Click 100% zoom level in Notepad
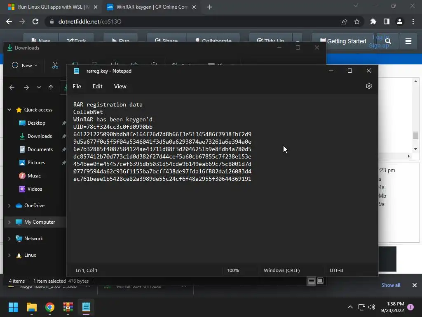The width and height of the screenshot is (422, 317). [x=233, y=270]
